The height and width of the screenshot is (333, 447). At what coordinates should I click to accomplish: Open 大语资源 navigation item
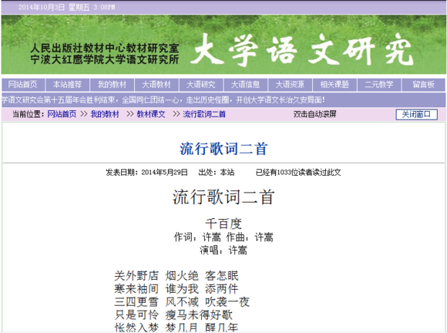290,85
